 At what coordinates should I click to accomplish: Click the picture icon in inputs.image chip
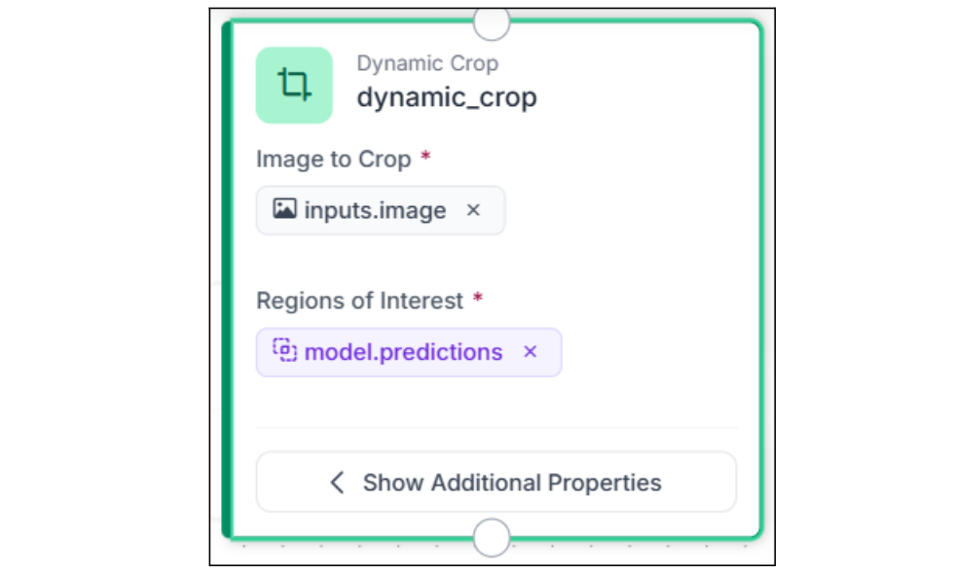[x=284, y=209]
